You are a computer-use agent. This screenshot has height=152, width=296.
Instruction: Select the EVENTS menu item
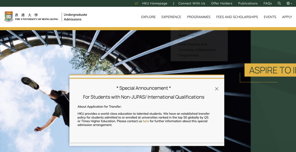pyautogui.click(x=270, y=17)
